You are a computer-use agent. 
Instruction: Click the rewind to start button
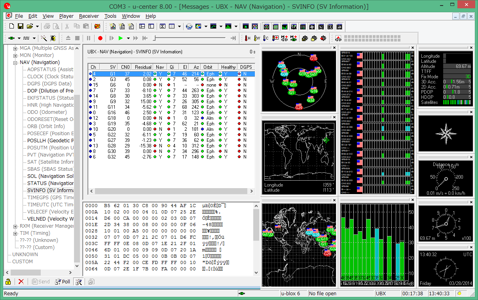pyautogui.click(x=145, y=38)
